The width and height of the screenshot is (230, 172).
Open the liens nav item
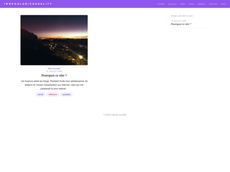click(x=224, y=4)
